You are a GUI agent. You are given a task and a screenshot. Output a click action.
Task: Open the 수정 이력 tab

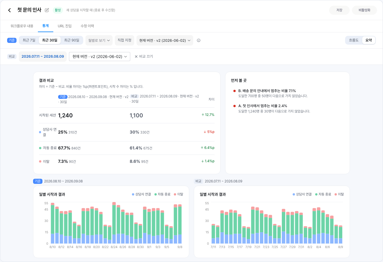click(x=87, y=26)
